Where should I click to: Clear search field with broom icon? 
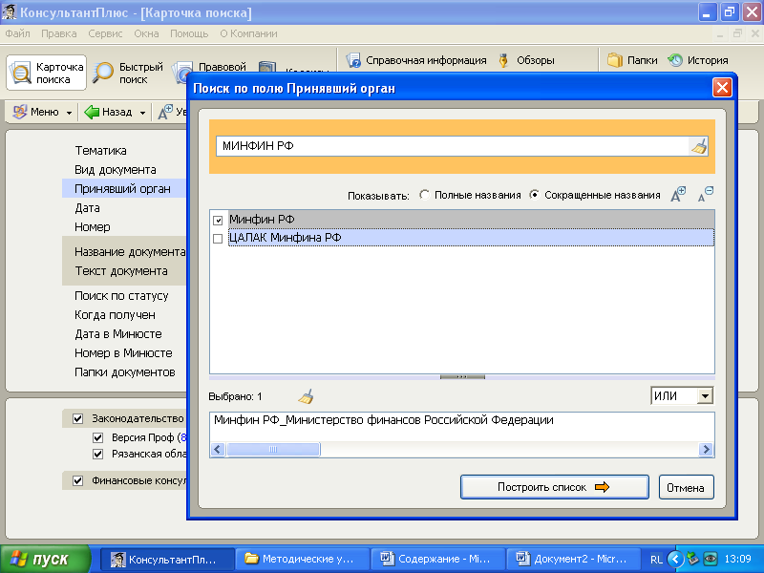pyautogui.click(x=699, y=146)
